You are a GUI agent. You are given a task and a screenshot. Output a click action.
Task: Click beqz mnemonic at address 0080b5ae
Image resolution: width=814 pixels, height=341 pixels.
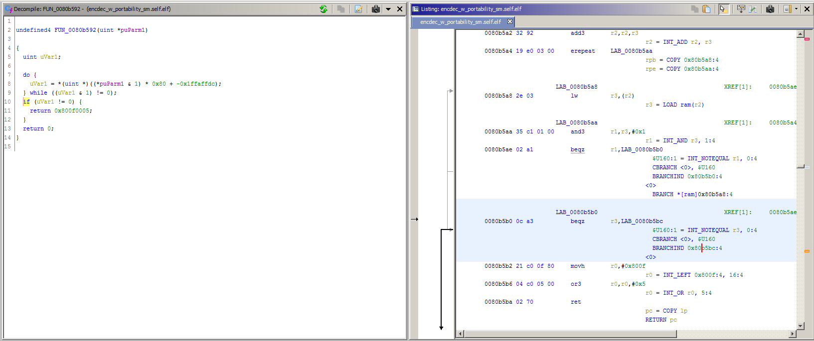[x=578, y=149]
